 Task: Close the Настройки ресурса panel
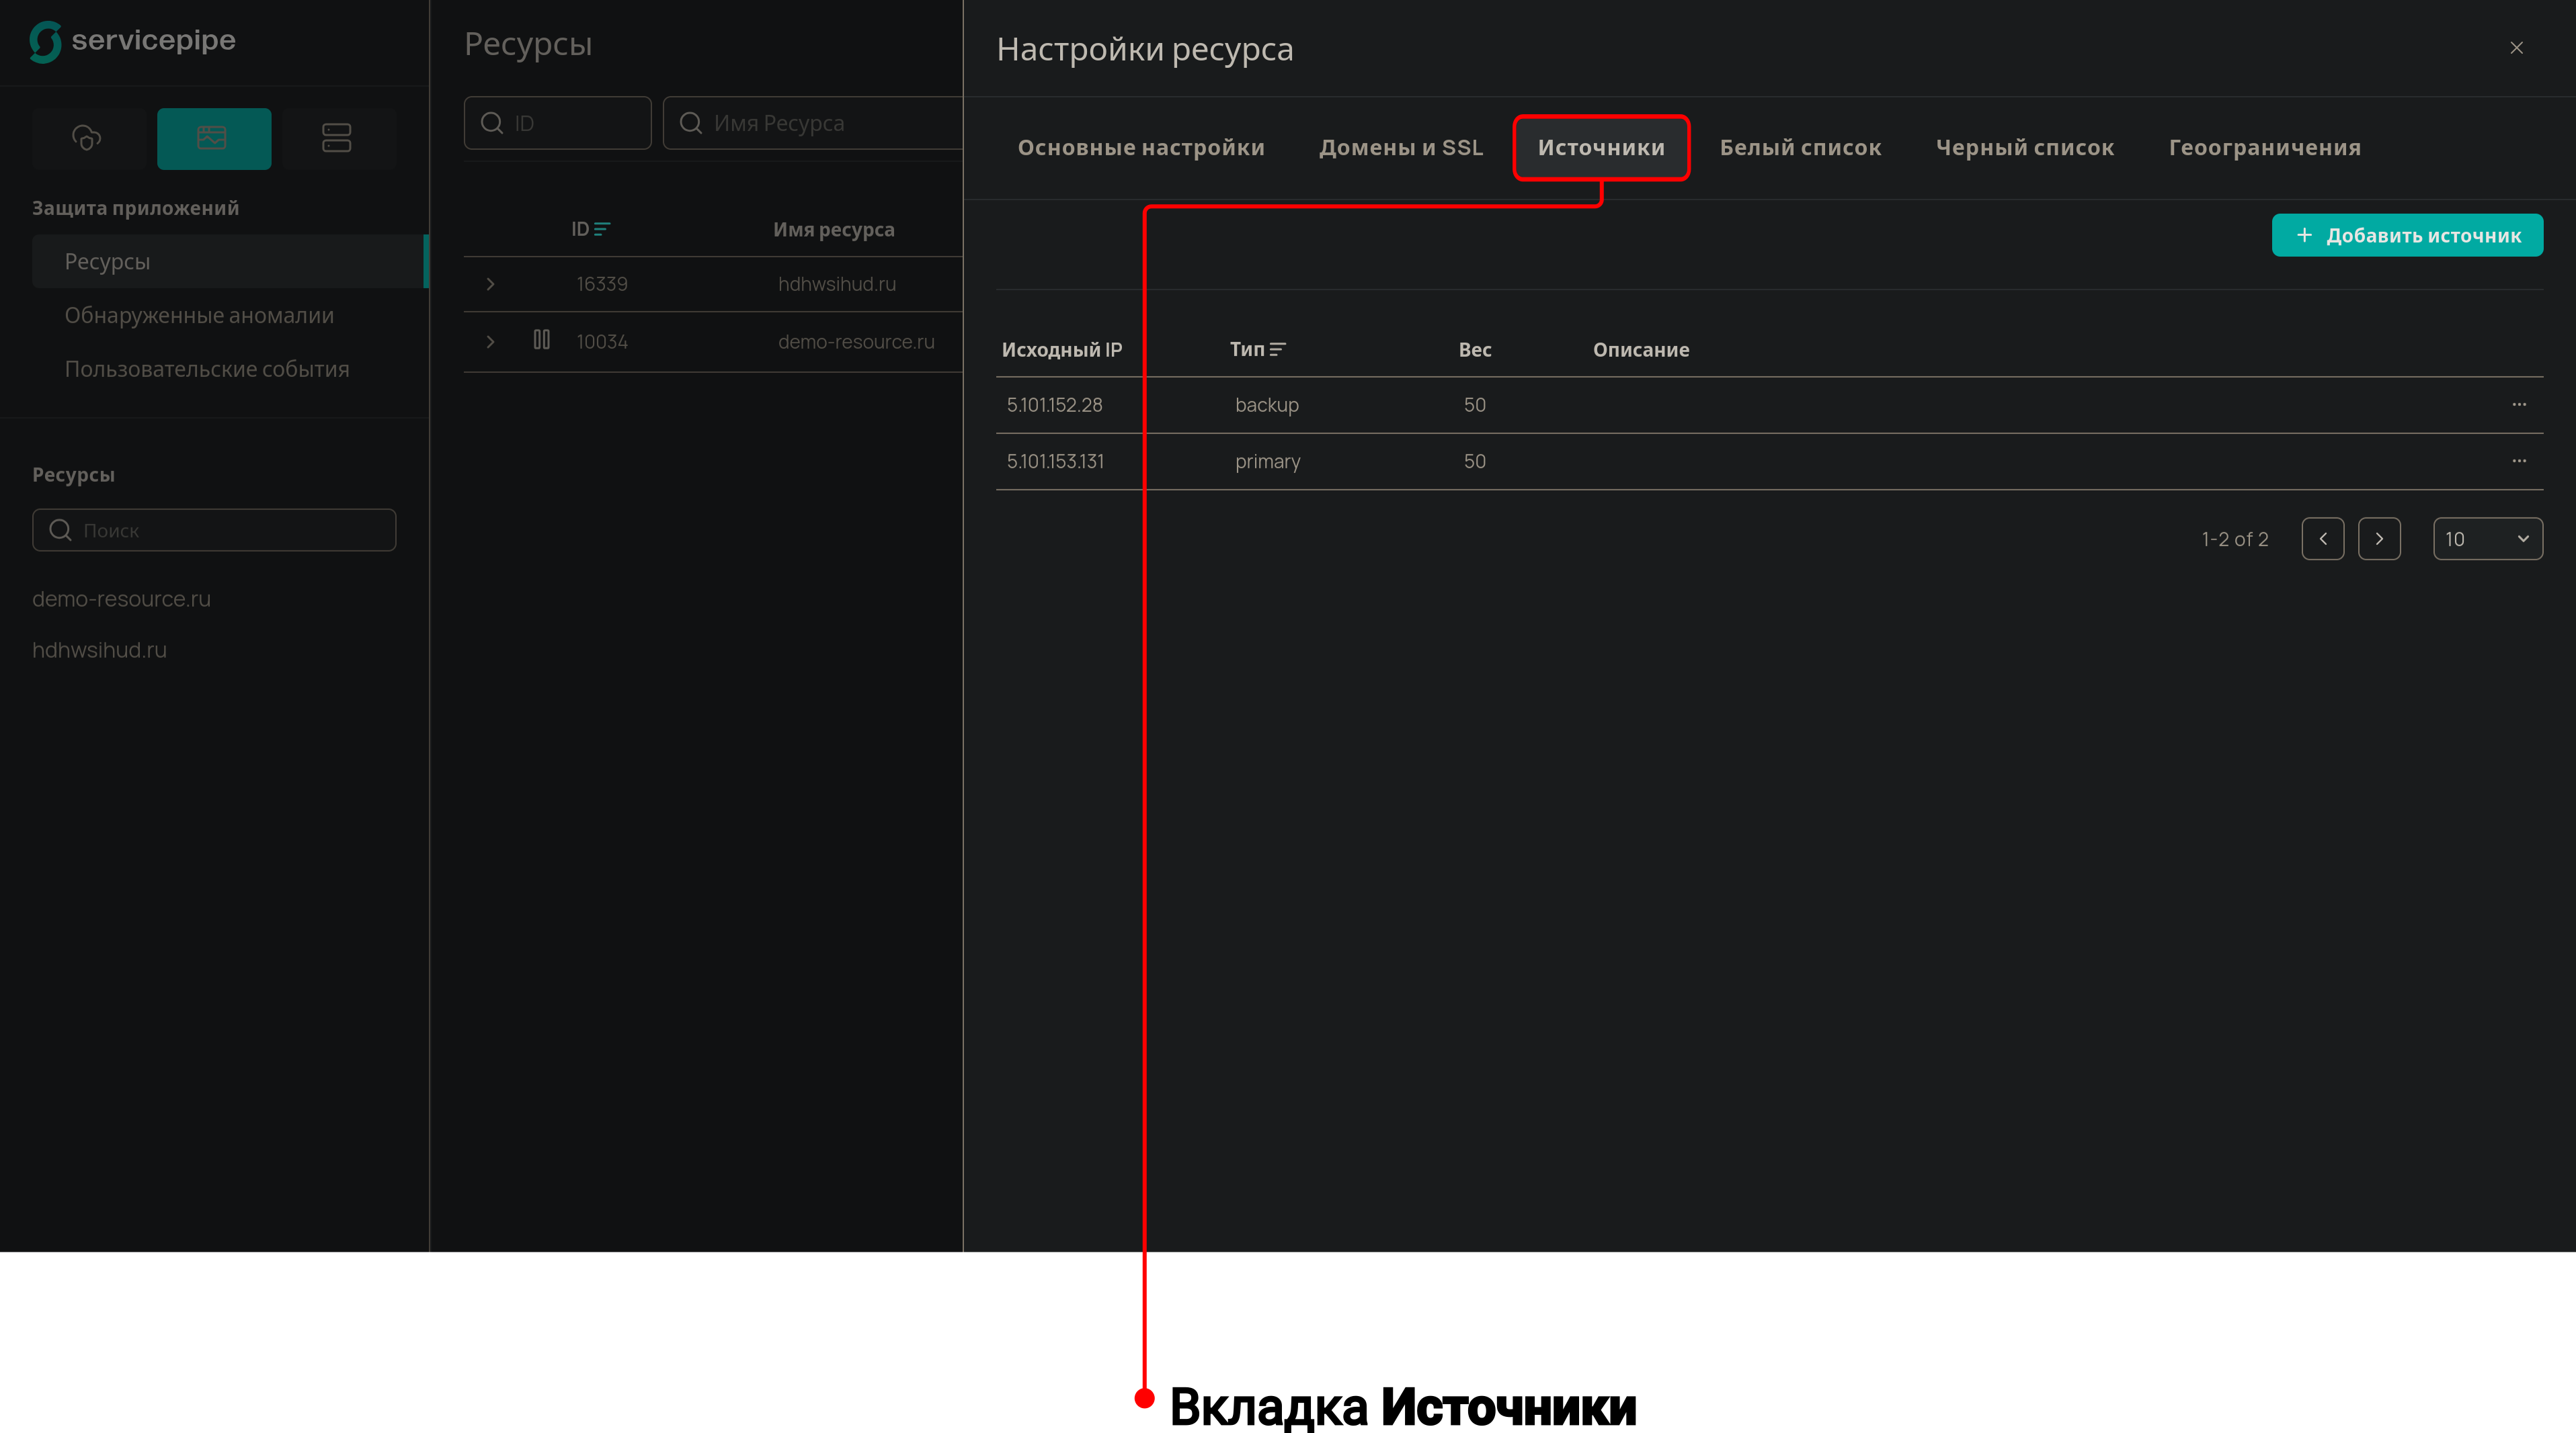pyautogui.click(x=2516, y=48)
